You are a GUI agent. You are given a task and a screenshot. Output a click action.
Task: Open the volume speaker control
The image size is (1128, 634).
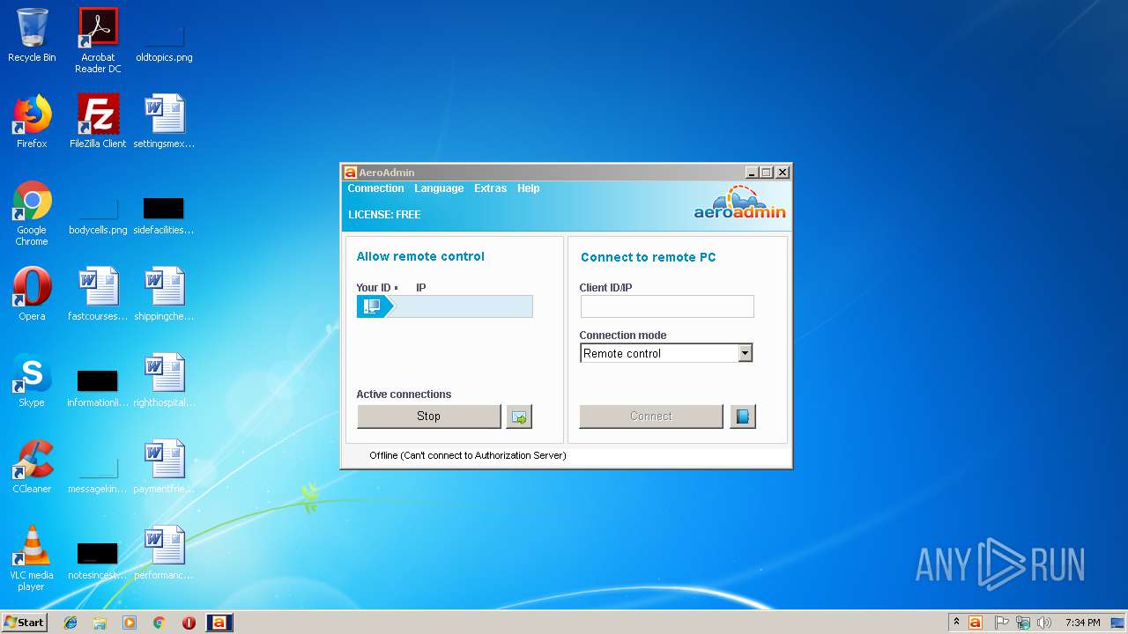click(1044, 623)
